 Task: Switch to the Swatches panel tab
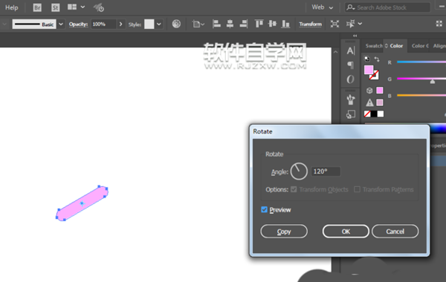pyautogui.click(x=373, y=46)
